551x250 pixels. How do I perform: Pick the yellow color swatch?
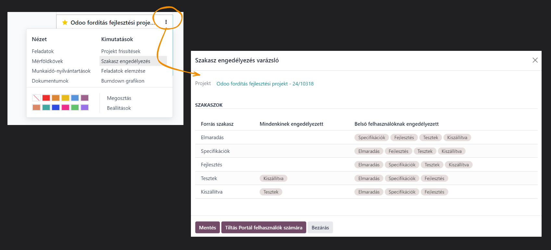[65, 98]
